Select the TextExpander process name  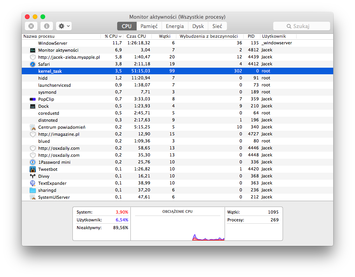52,183
